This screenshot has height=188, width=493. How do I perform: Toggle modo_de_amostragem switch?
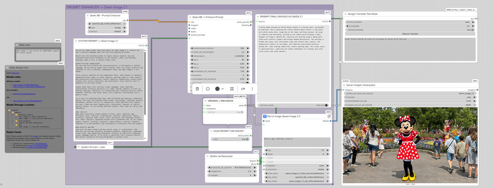point(220,52)
